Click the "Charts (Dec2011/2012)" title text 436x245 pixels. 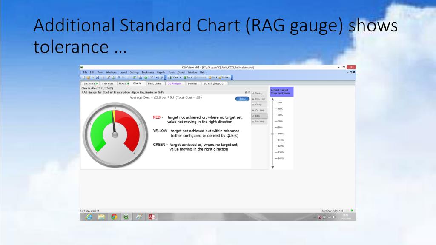(97, 88)
